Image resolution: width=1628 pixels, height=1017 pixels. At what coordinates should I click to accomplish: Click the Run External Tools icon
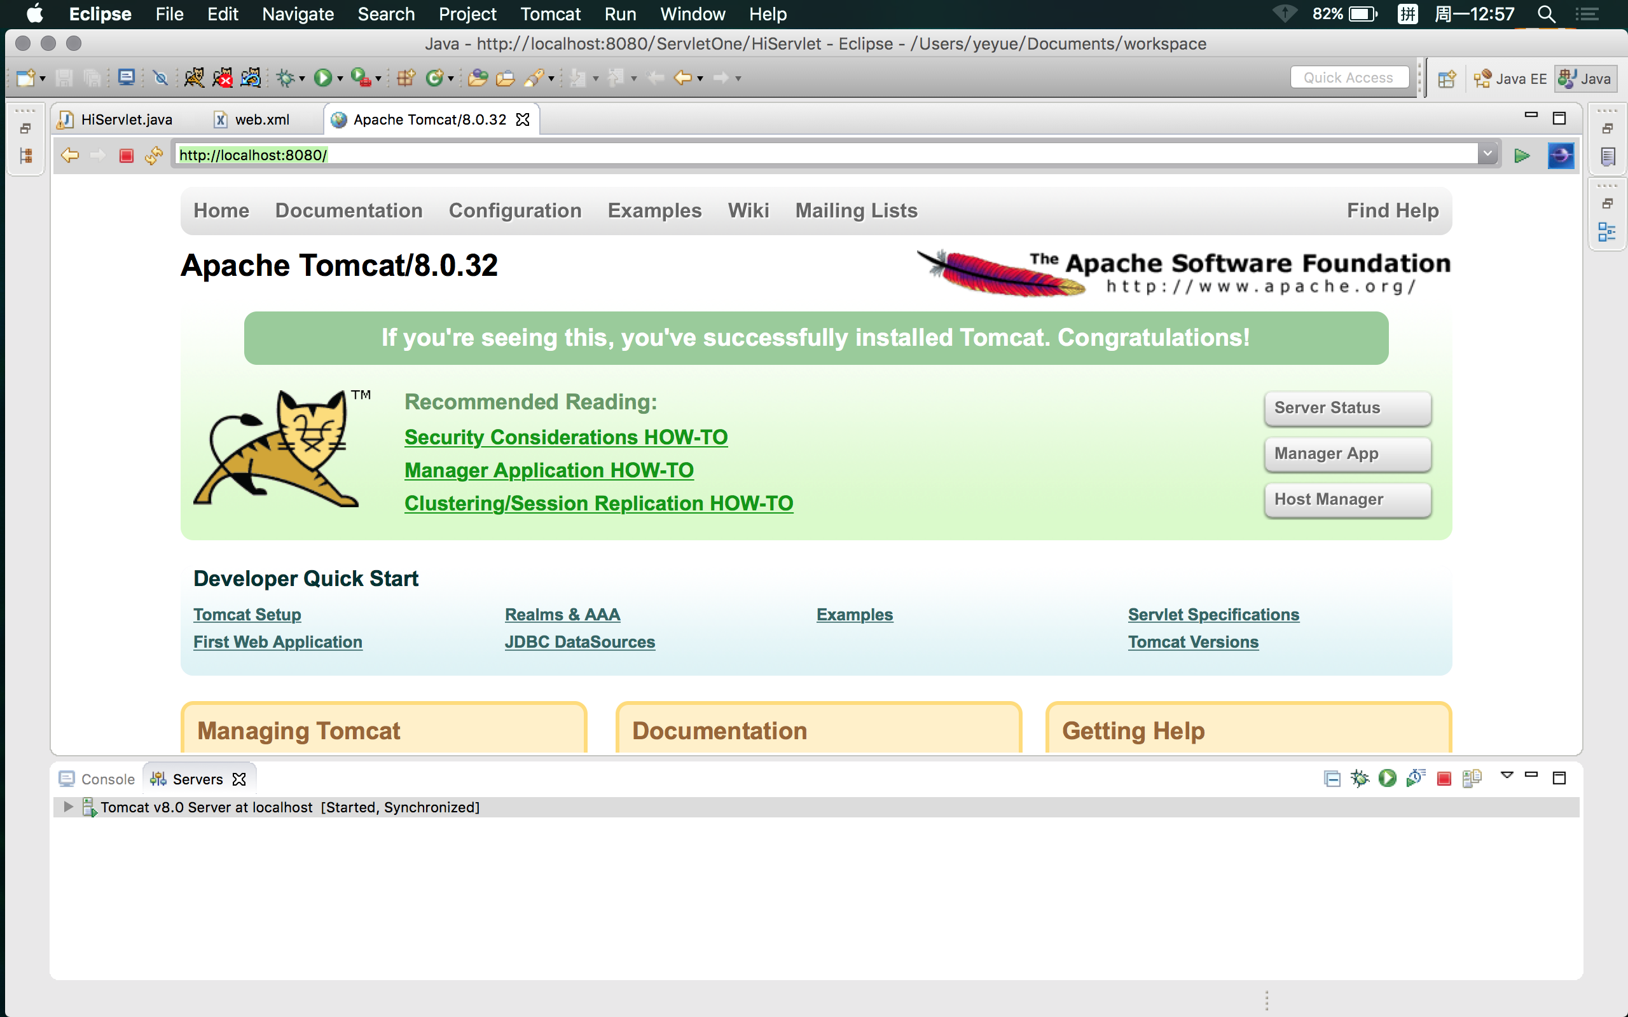click(x=361, y=78)
